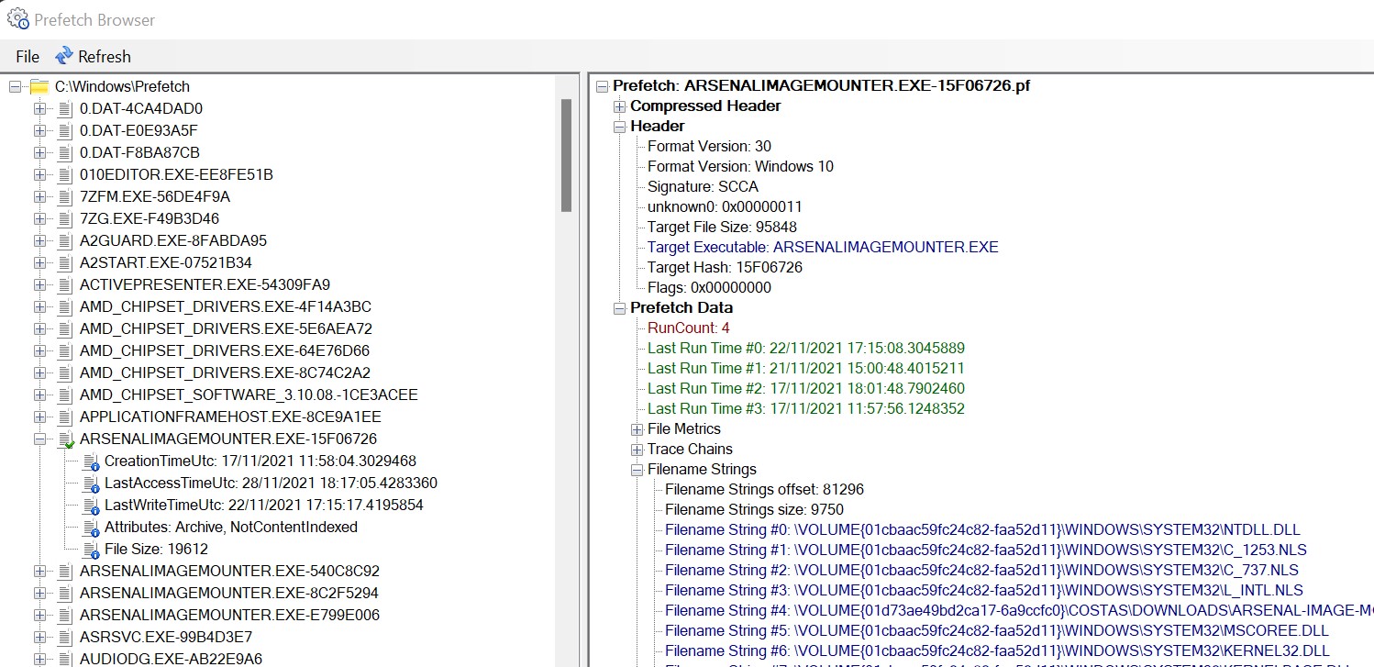Viewport: 1374px width, 667px height.
Task: Select the Prefetch: ARSENALIMAGEMOUNTER.EXE-15F06726.pf root
Action: [x=821, y=85]
